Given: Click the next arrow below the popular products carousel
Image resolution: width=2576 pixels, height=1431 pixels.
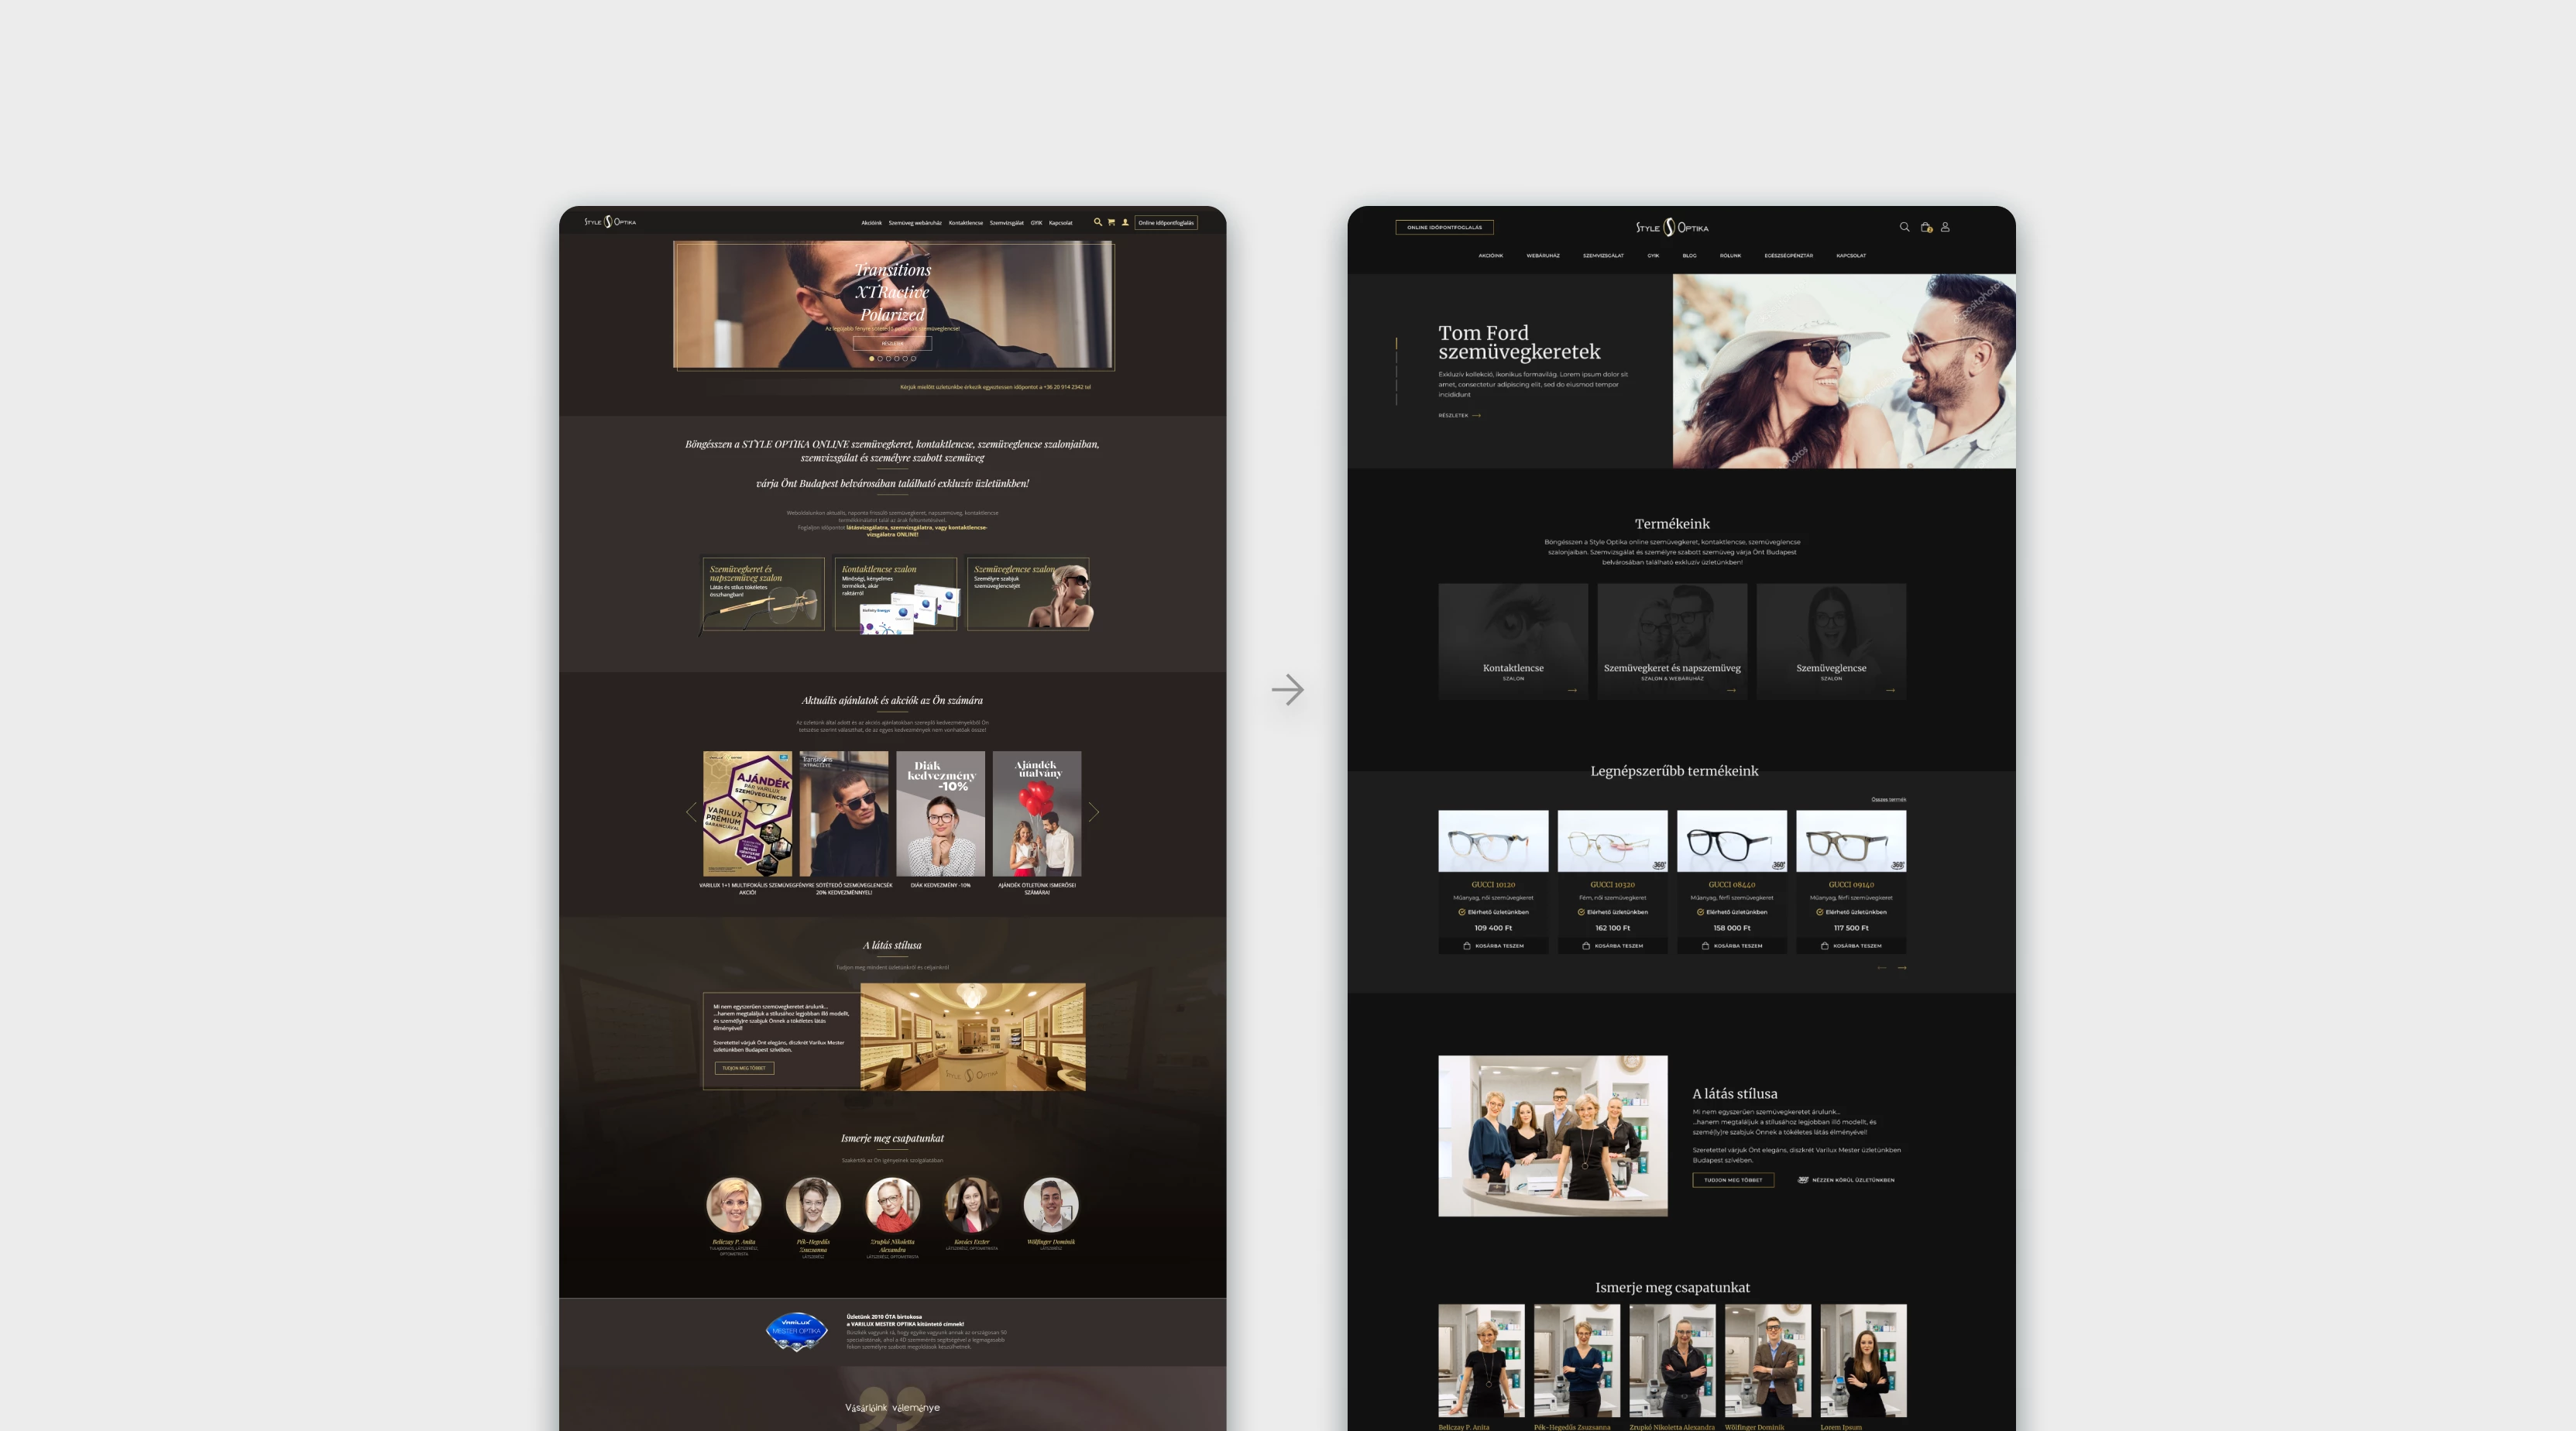Looking at the screenshot, I should tap(1902, 968).
